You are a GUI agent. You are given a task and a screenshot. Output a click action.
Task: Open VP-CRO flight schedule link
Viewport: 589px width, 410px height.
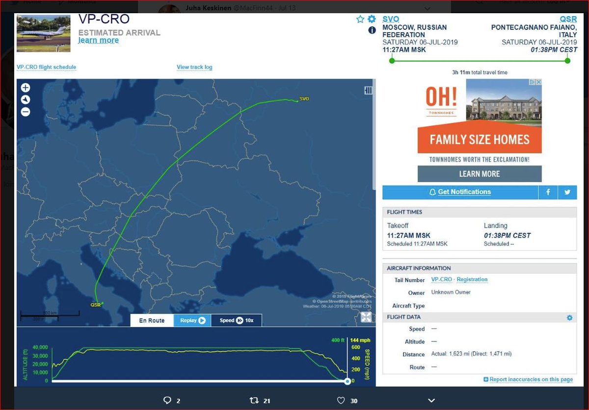click(x=46, y=67)
